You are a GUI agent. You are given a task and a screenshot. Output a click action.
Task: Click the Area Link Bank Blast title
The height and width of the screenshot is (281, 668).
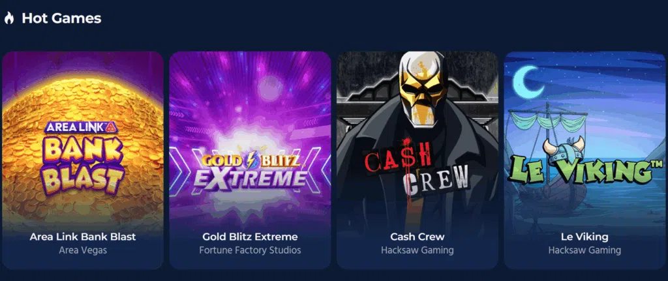[83, 236]
